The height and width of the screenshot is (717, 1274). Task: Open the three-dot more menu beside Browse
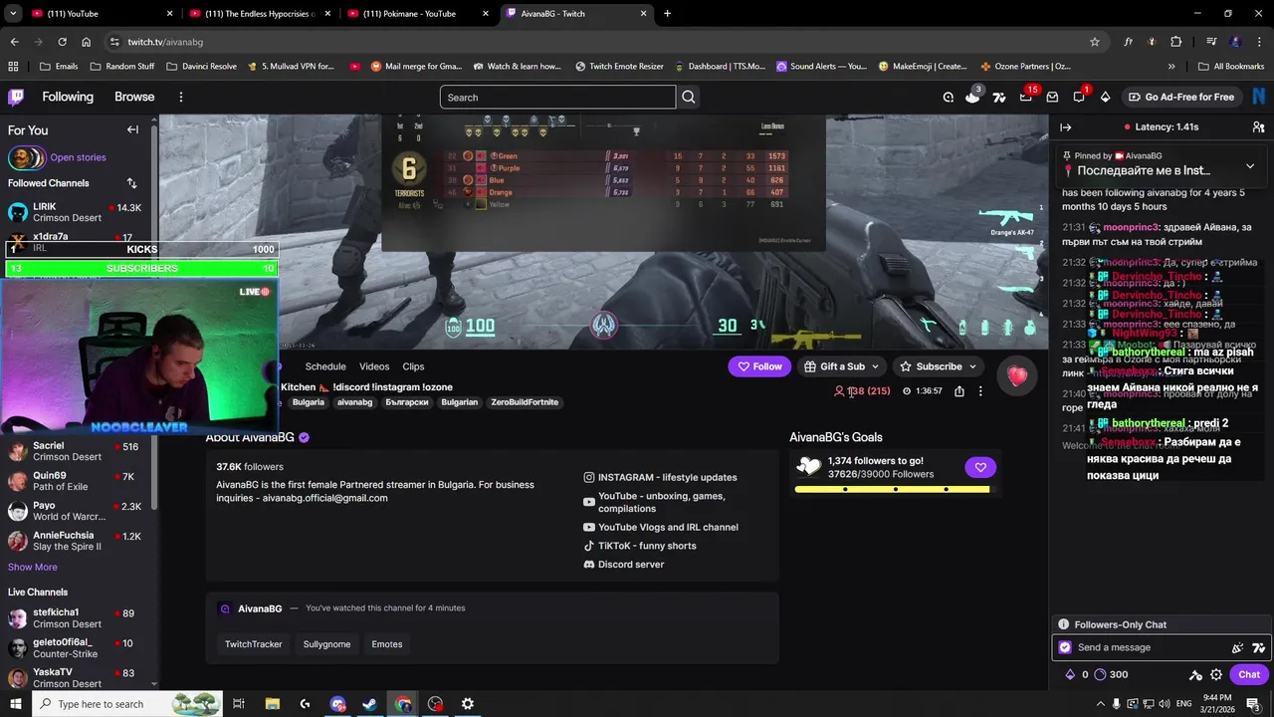tap(181, 97)
